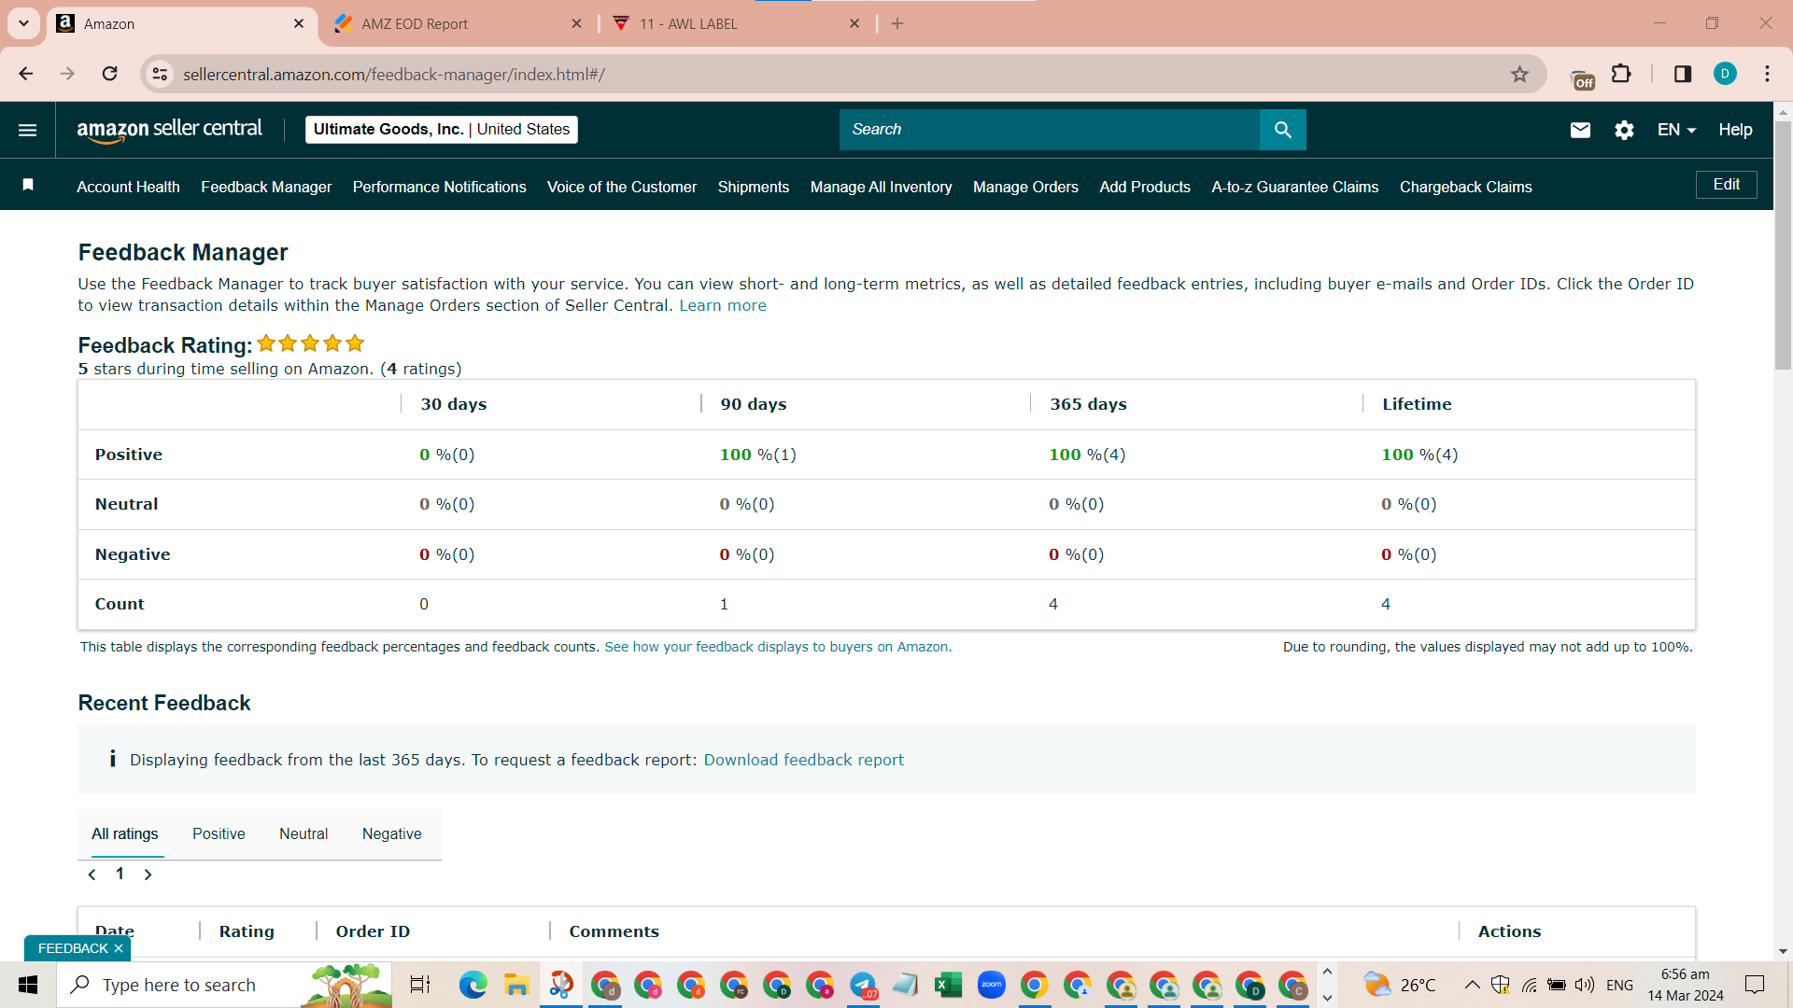
Task: Show hidden system tray icons
Action: [1472, 985]
